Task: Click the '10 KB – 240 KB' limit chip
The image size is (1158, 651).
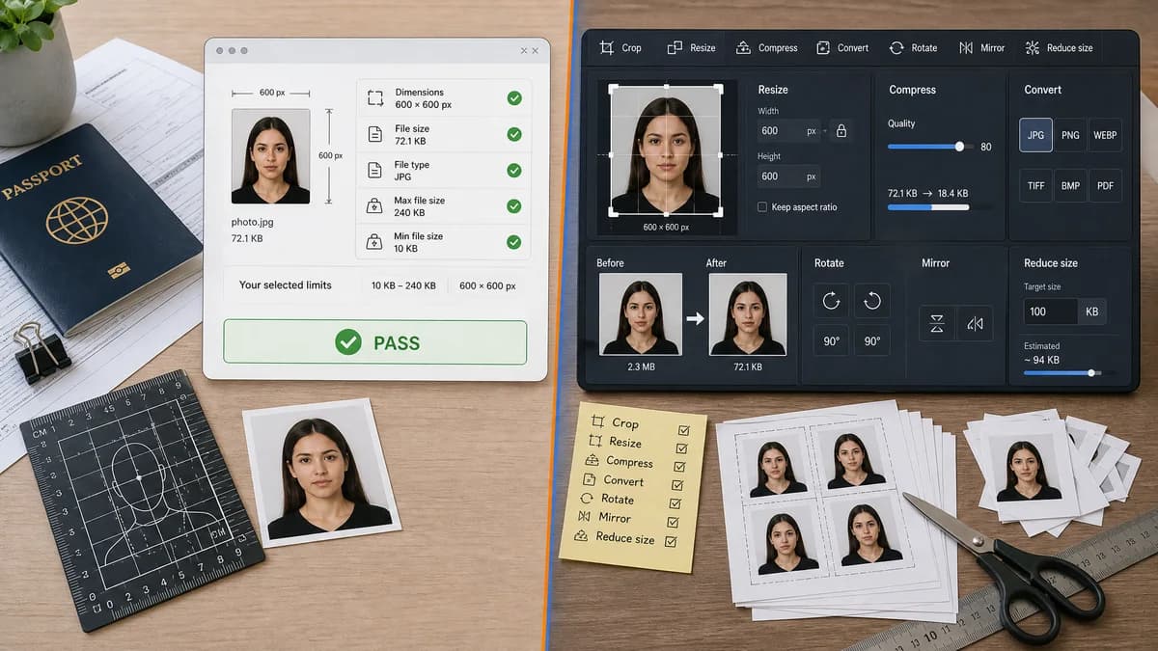Action: (x=403, y=285)
